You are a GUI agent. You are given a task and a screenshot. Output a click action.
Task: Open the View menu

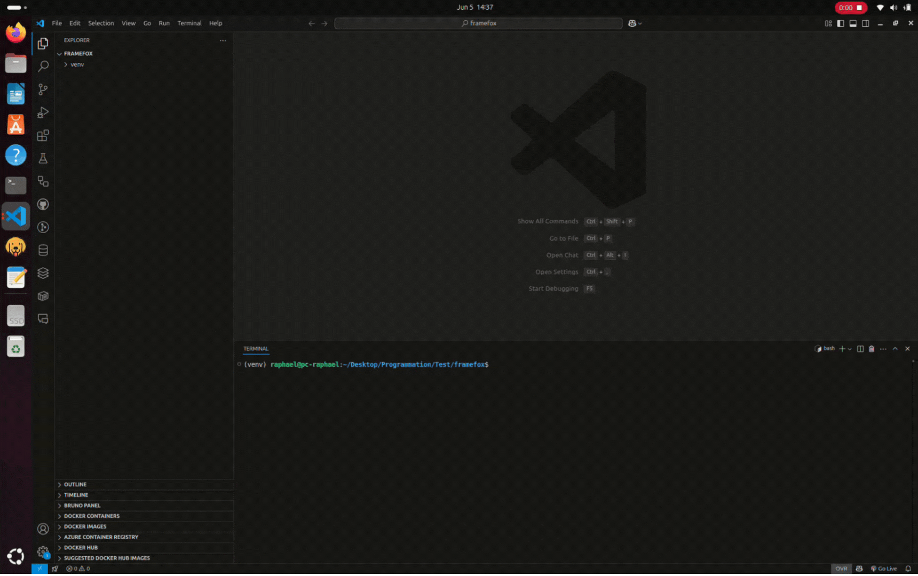pyautogui.click(x=128, y=23)
